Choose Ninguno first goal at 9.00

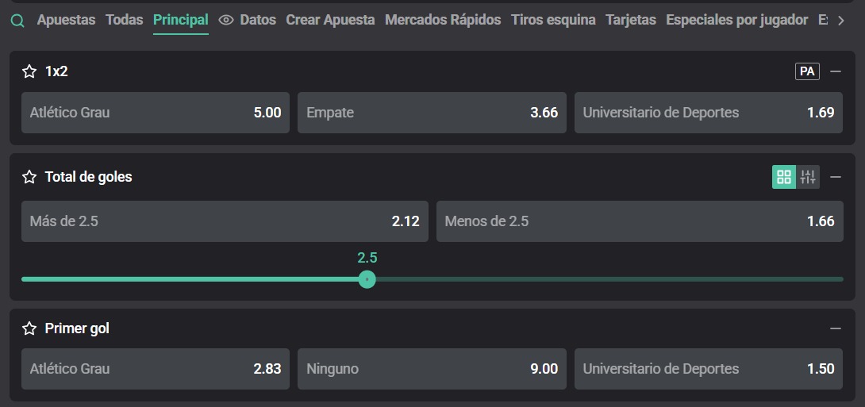tap(432, 369)
